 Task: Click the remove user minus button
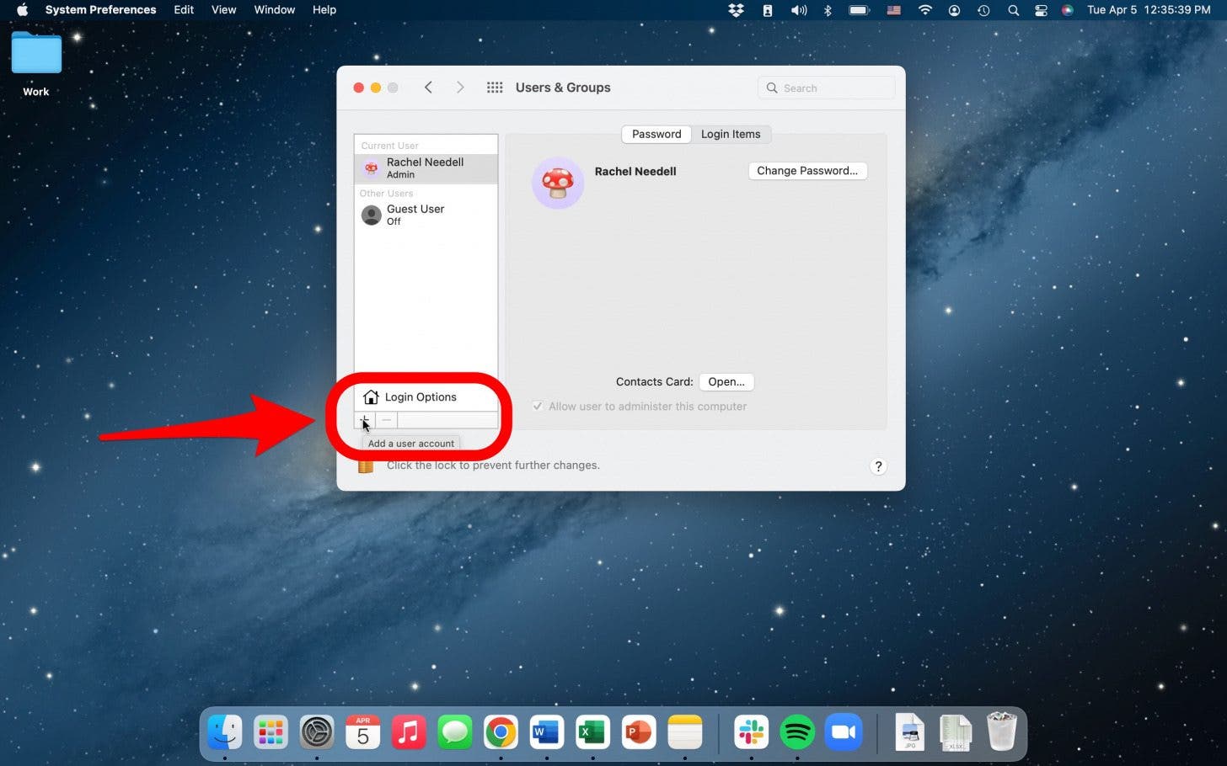pyautogui.click(x=386, y=420)
